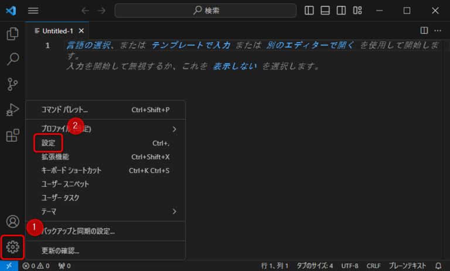The width and height of the screenshot is (450, 271).
Task: Expand the テーマ submenu
Action: [105, 211]
